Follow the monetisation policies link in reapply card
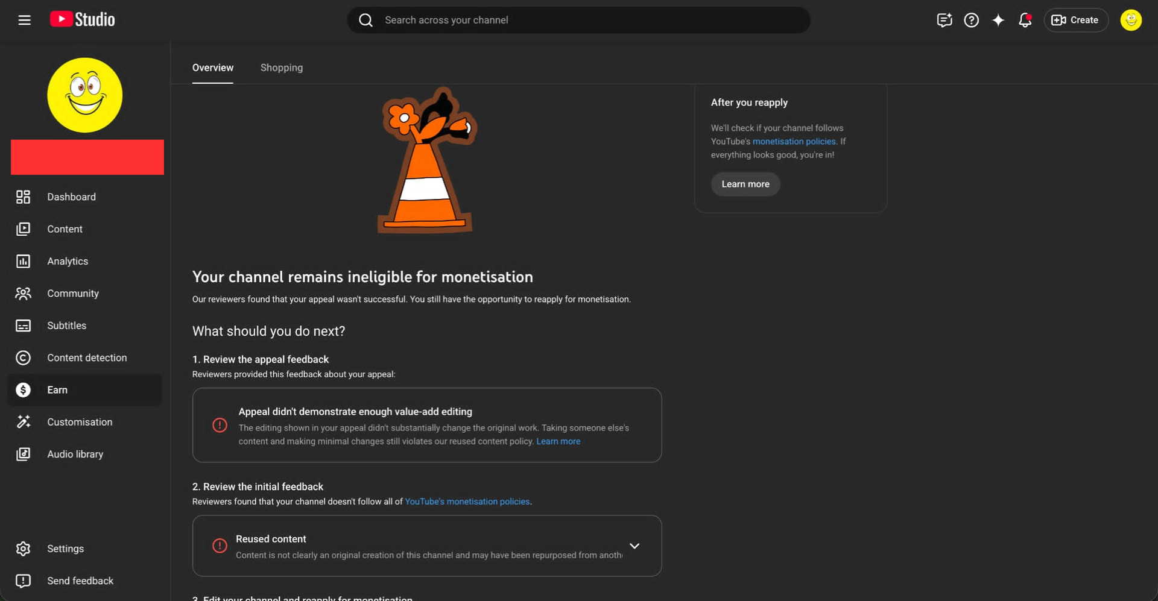The width and height of the screenshot is (1158, 601). pyautogui.click(x=794, y=142)
